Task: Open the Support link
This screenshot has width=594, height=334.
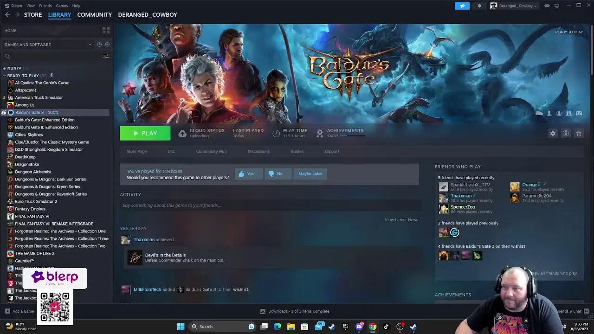Action: tap(331, 151)
